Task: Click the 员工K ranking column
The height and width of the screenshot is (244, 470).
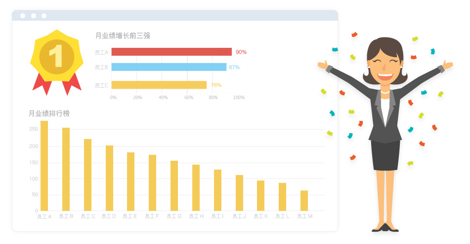Action: click(x=260, y=196)
